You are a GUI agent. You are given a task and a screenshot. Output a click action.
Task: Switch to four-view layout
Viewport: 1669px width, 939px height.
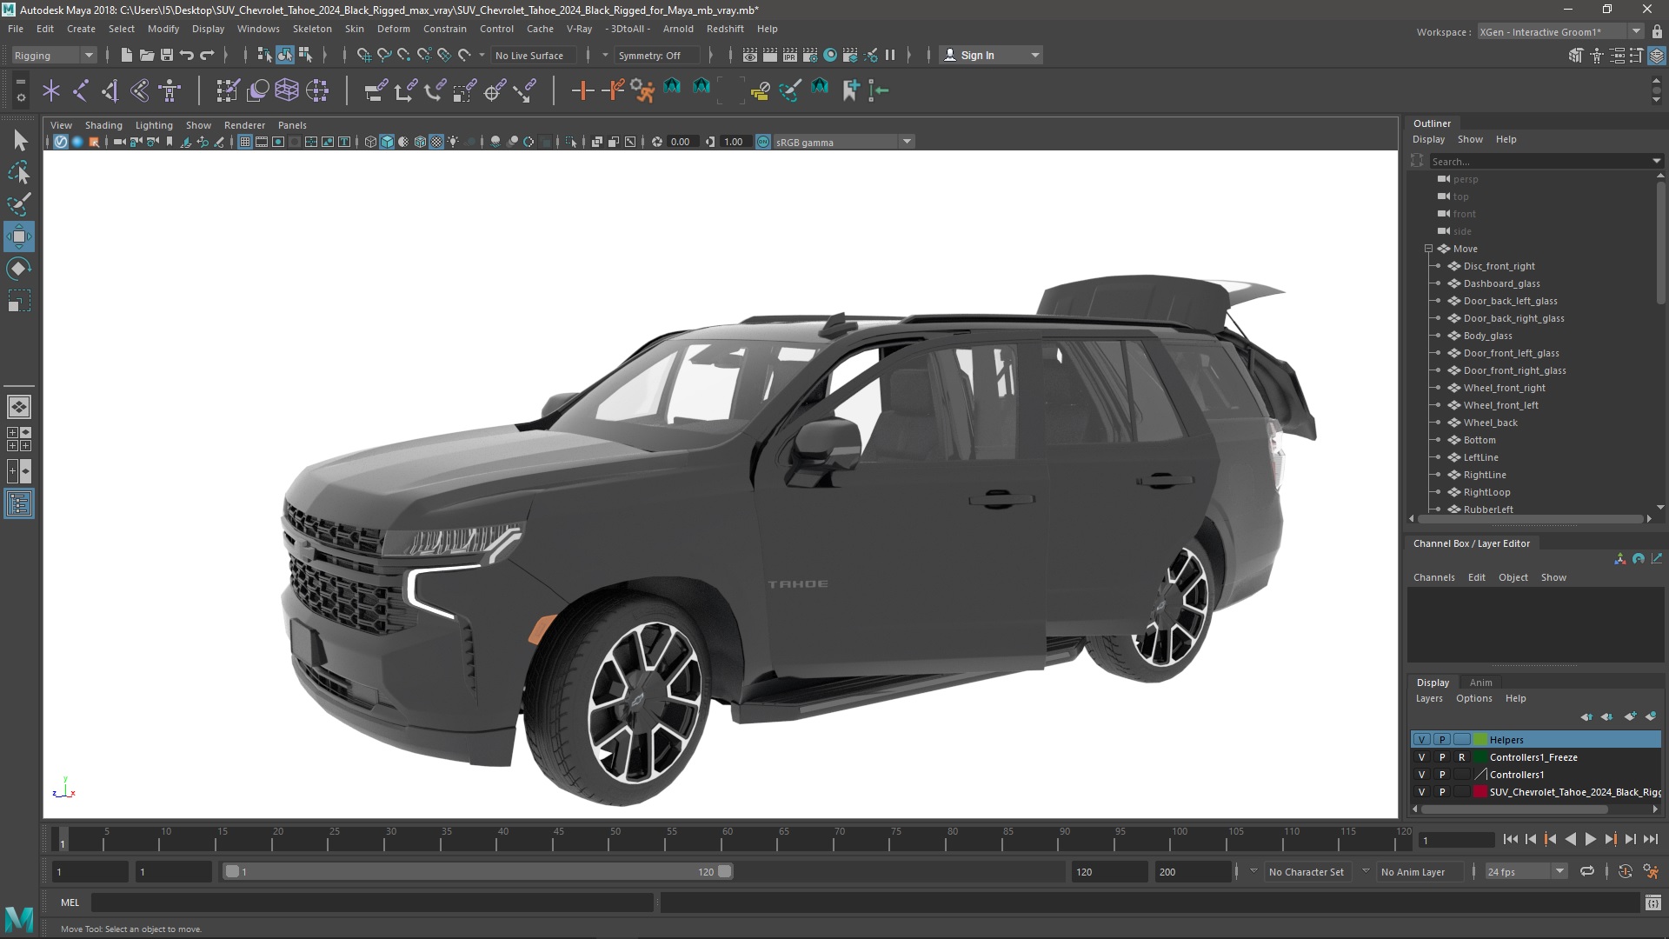click(19, 439)
